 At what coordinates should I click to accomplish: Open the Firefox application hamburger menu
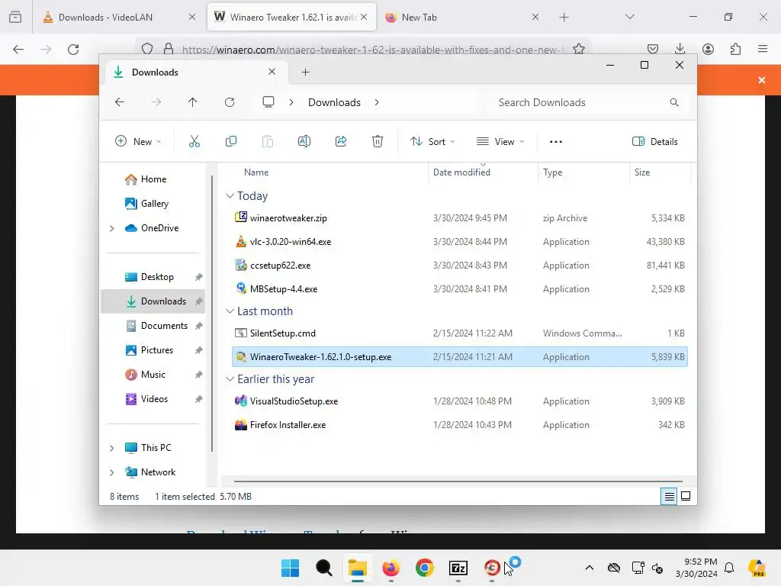pos(763,49)
